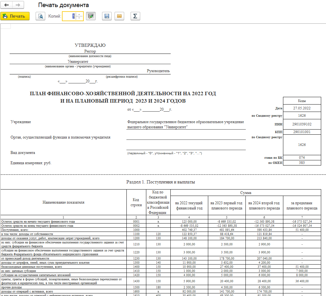326x296 pixels.
Task: Click the УТВЕРЖДАЮ heading
Action: [90, 45]
